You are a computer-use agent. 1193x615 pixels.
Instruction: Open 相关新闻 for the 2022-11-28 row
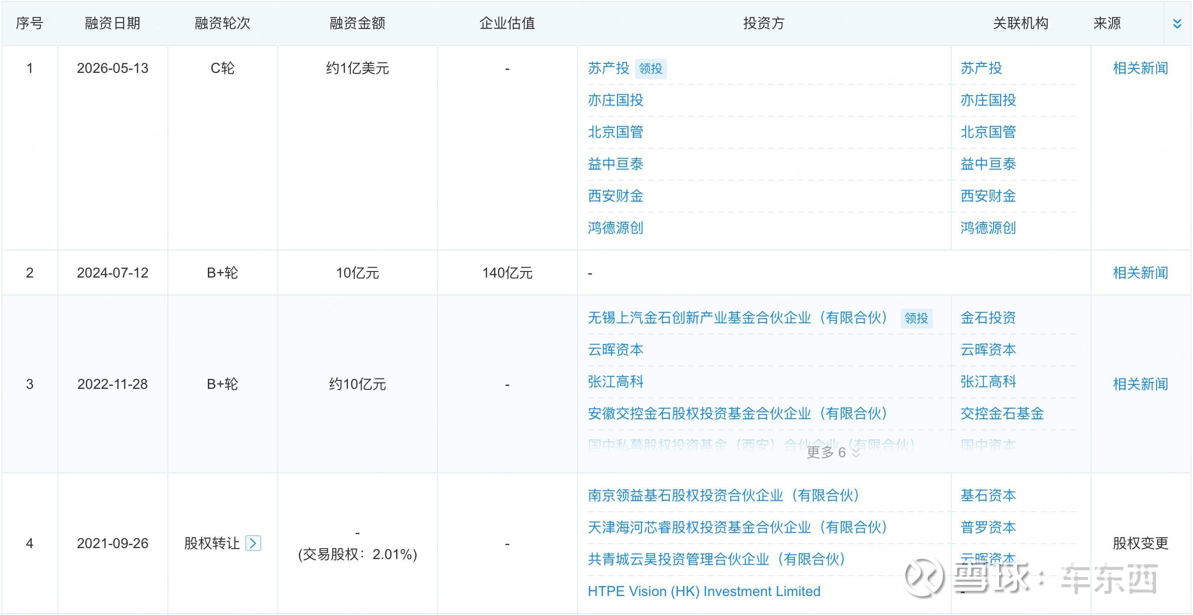coord(1141,384)
